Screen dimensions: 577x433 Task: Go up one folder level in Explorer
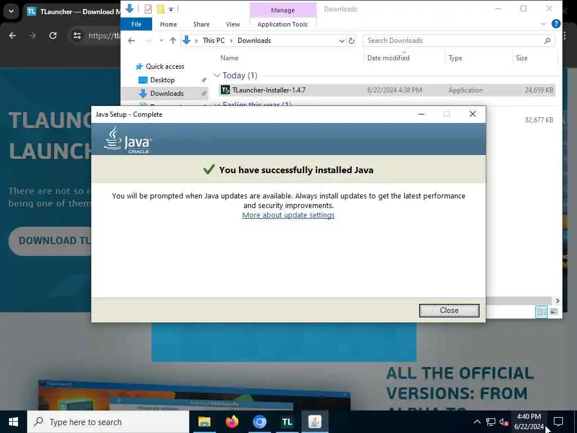[172, 41]
